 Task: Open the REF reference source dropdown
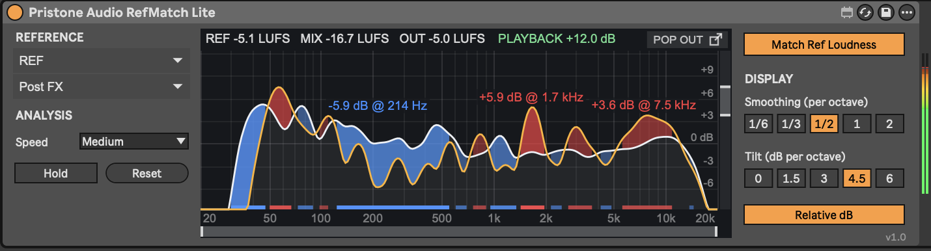[x=101, y=60]
